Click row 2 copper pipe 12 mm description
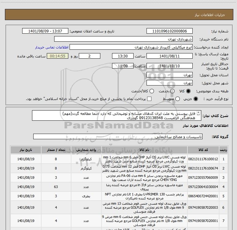Image resolution: width=237 pixels, height=230 pixels. point(144,169)
